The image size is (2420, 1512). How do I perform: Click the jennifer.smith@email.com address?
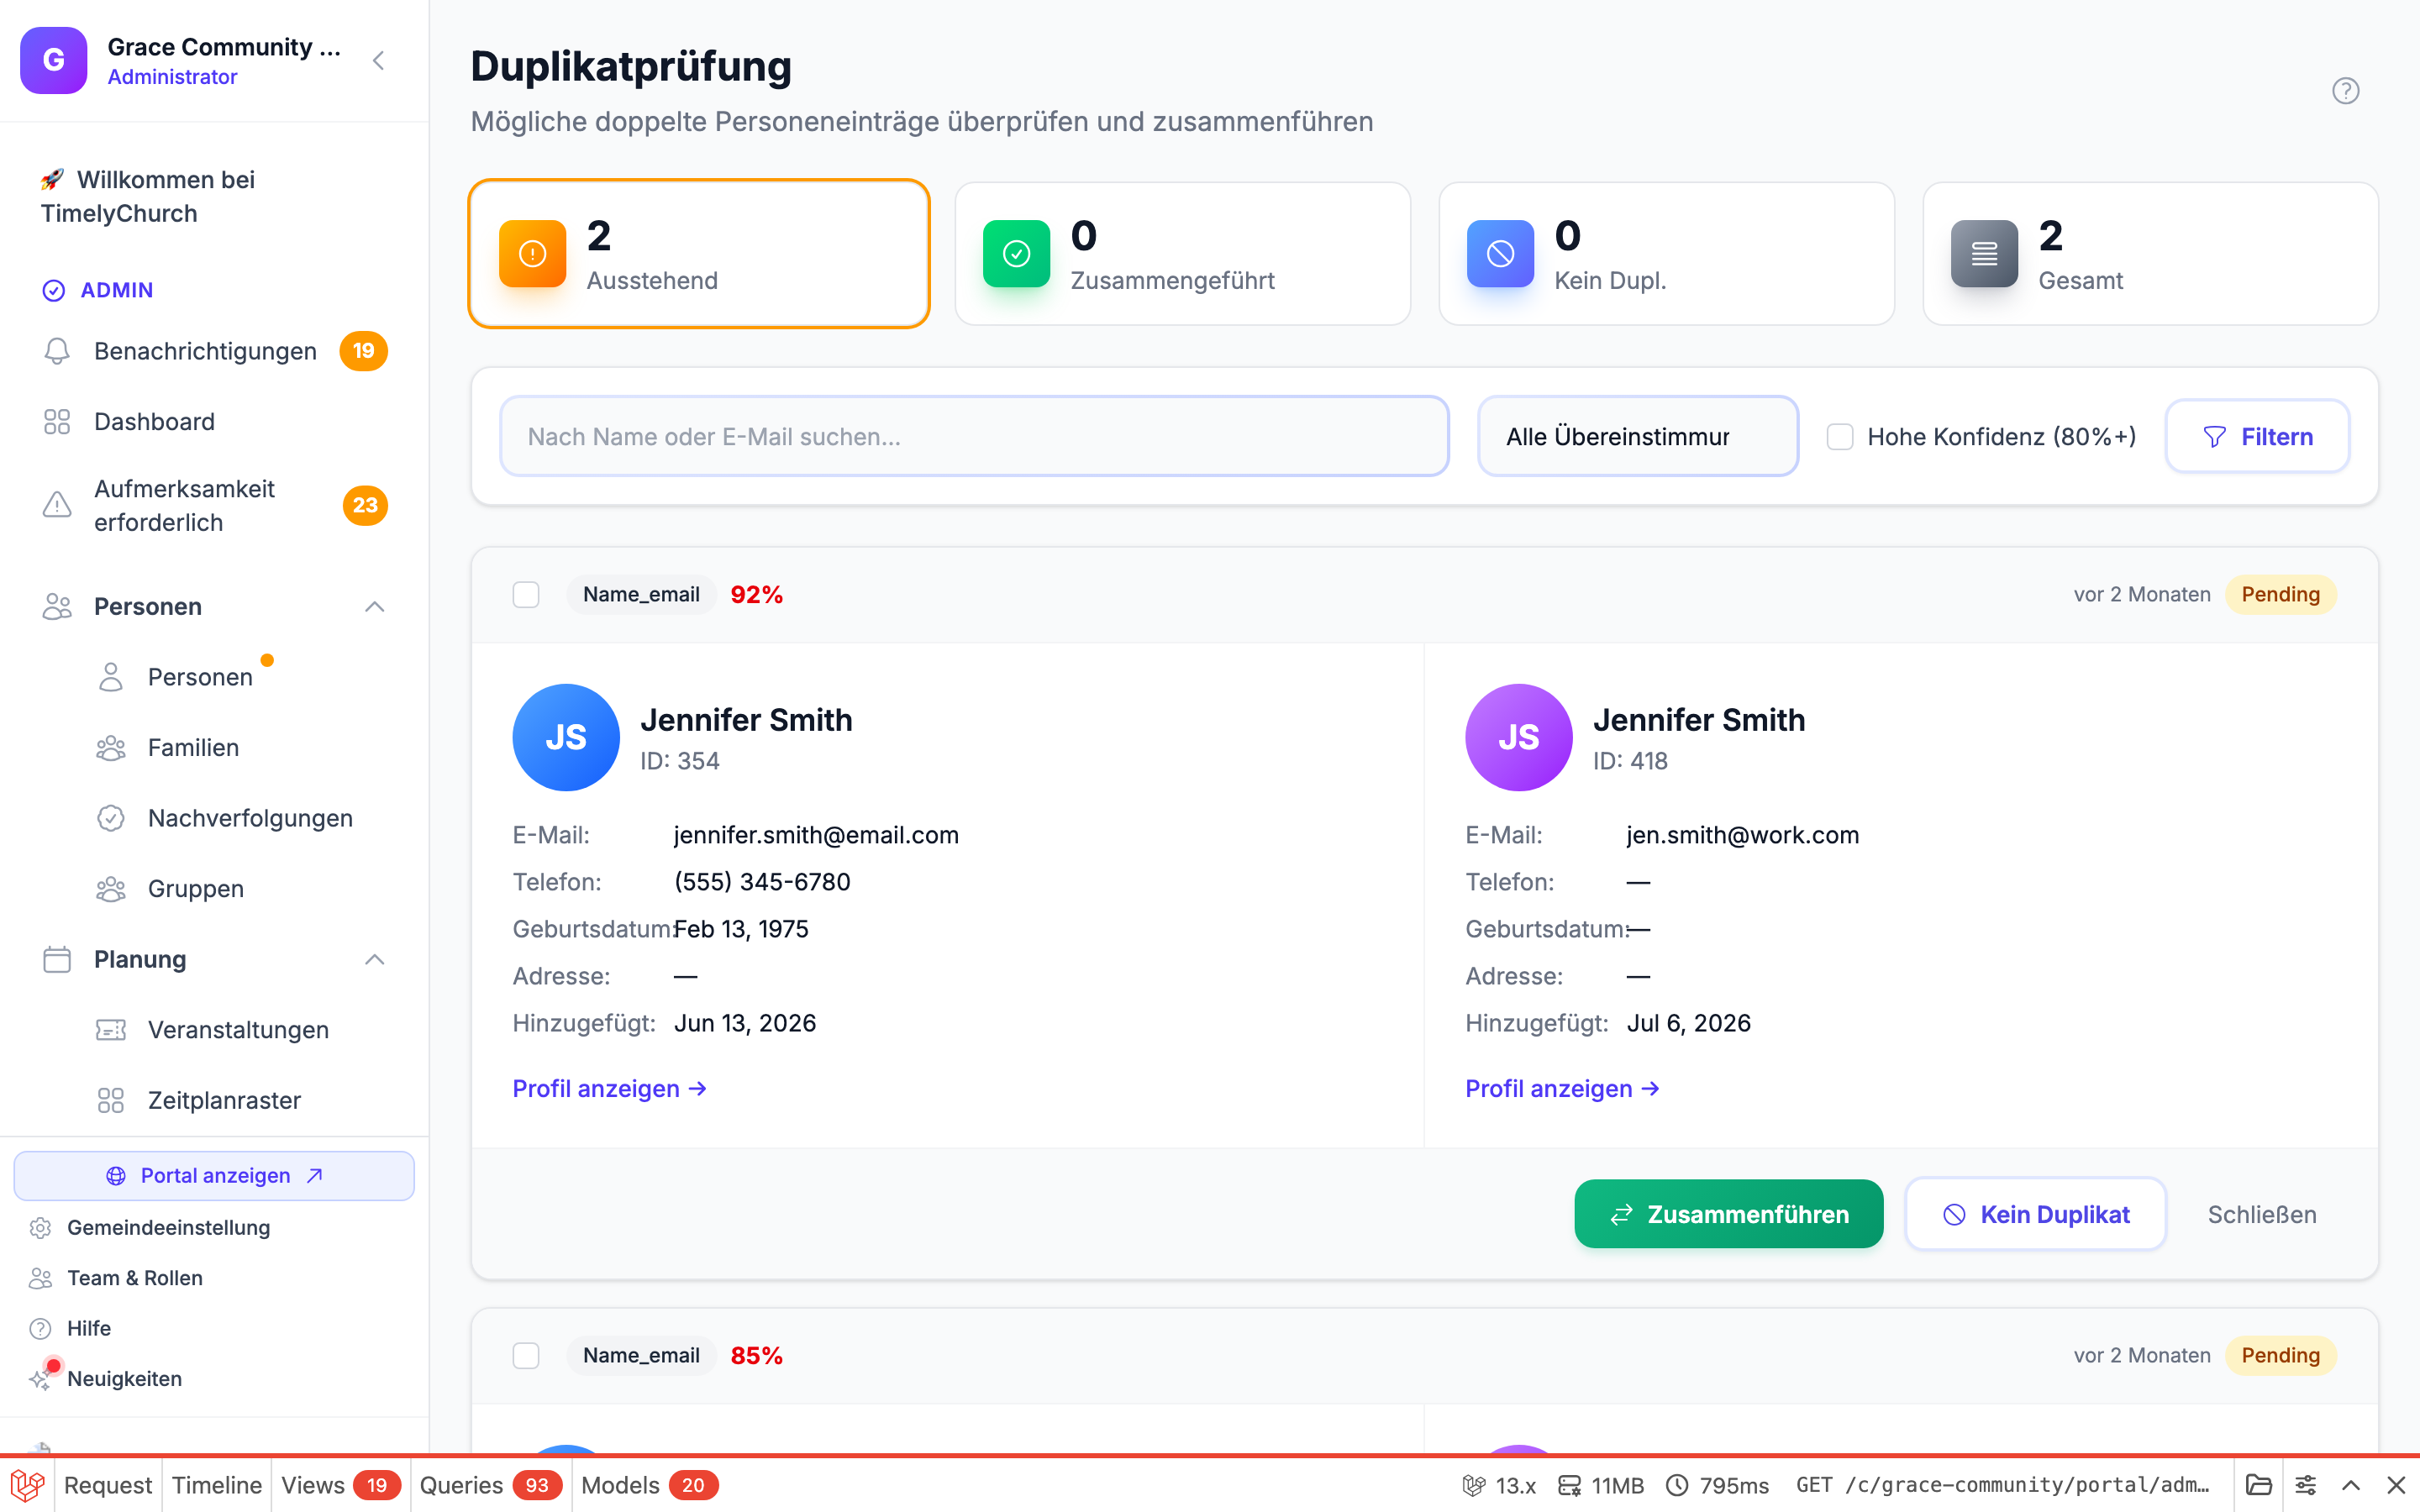tap(816, 835)
